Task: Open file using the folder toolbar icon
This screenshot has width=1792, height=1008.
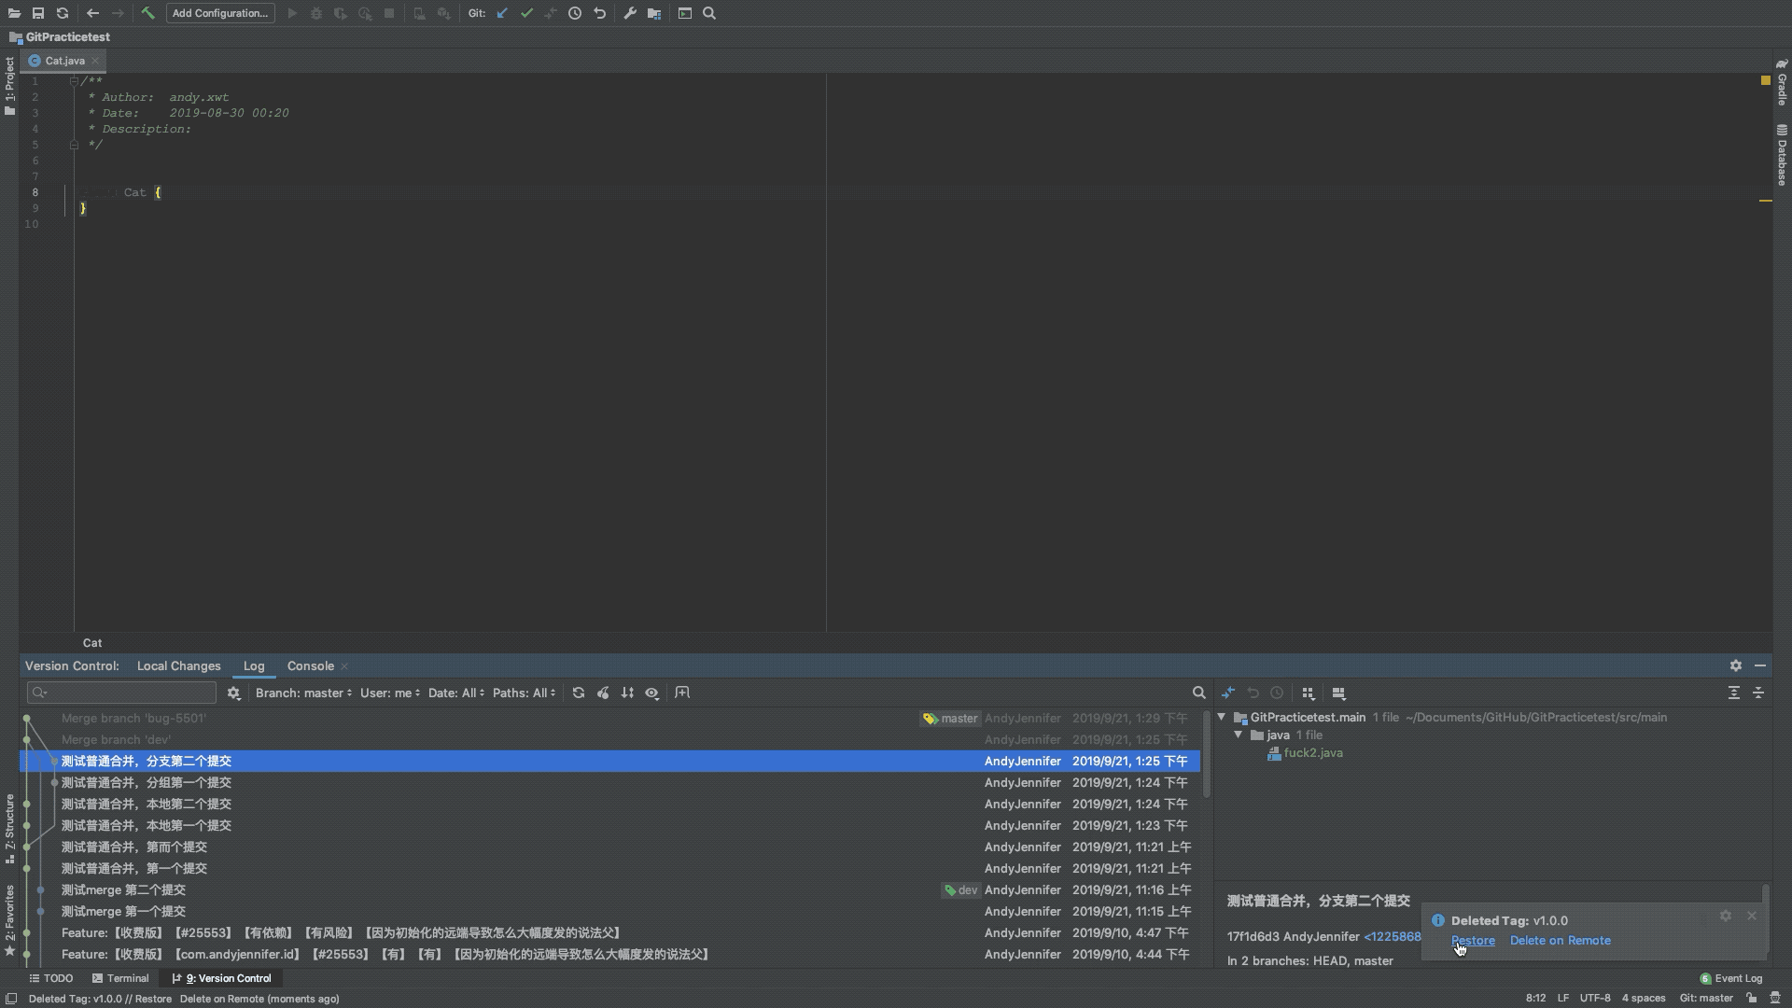Action: (x=14, y=13)
